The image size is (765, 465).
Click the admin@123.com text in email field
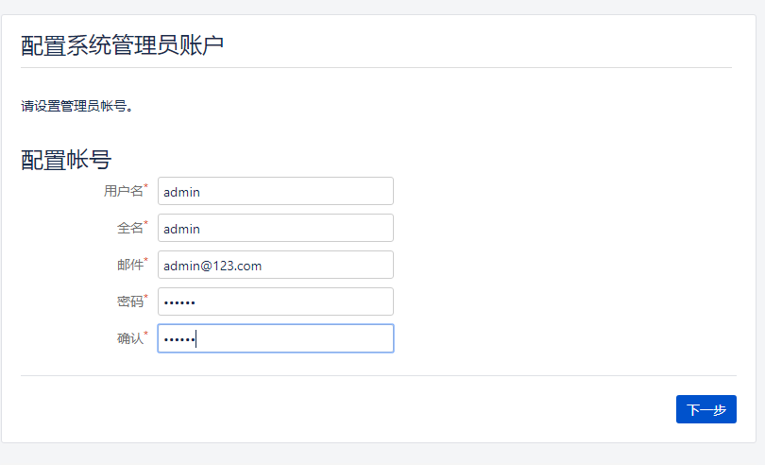pyautogui.click(x=212, y=266)
